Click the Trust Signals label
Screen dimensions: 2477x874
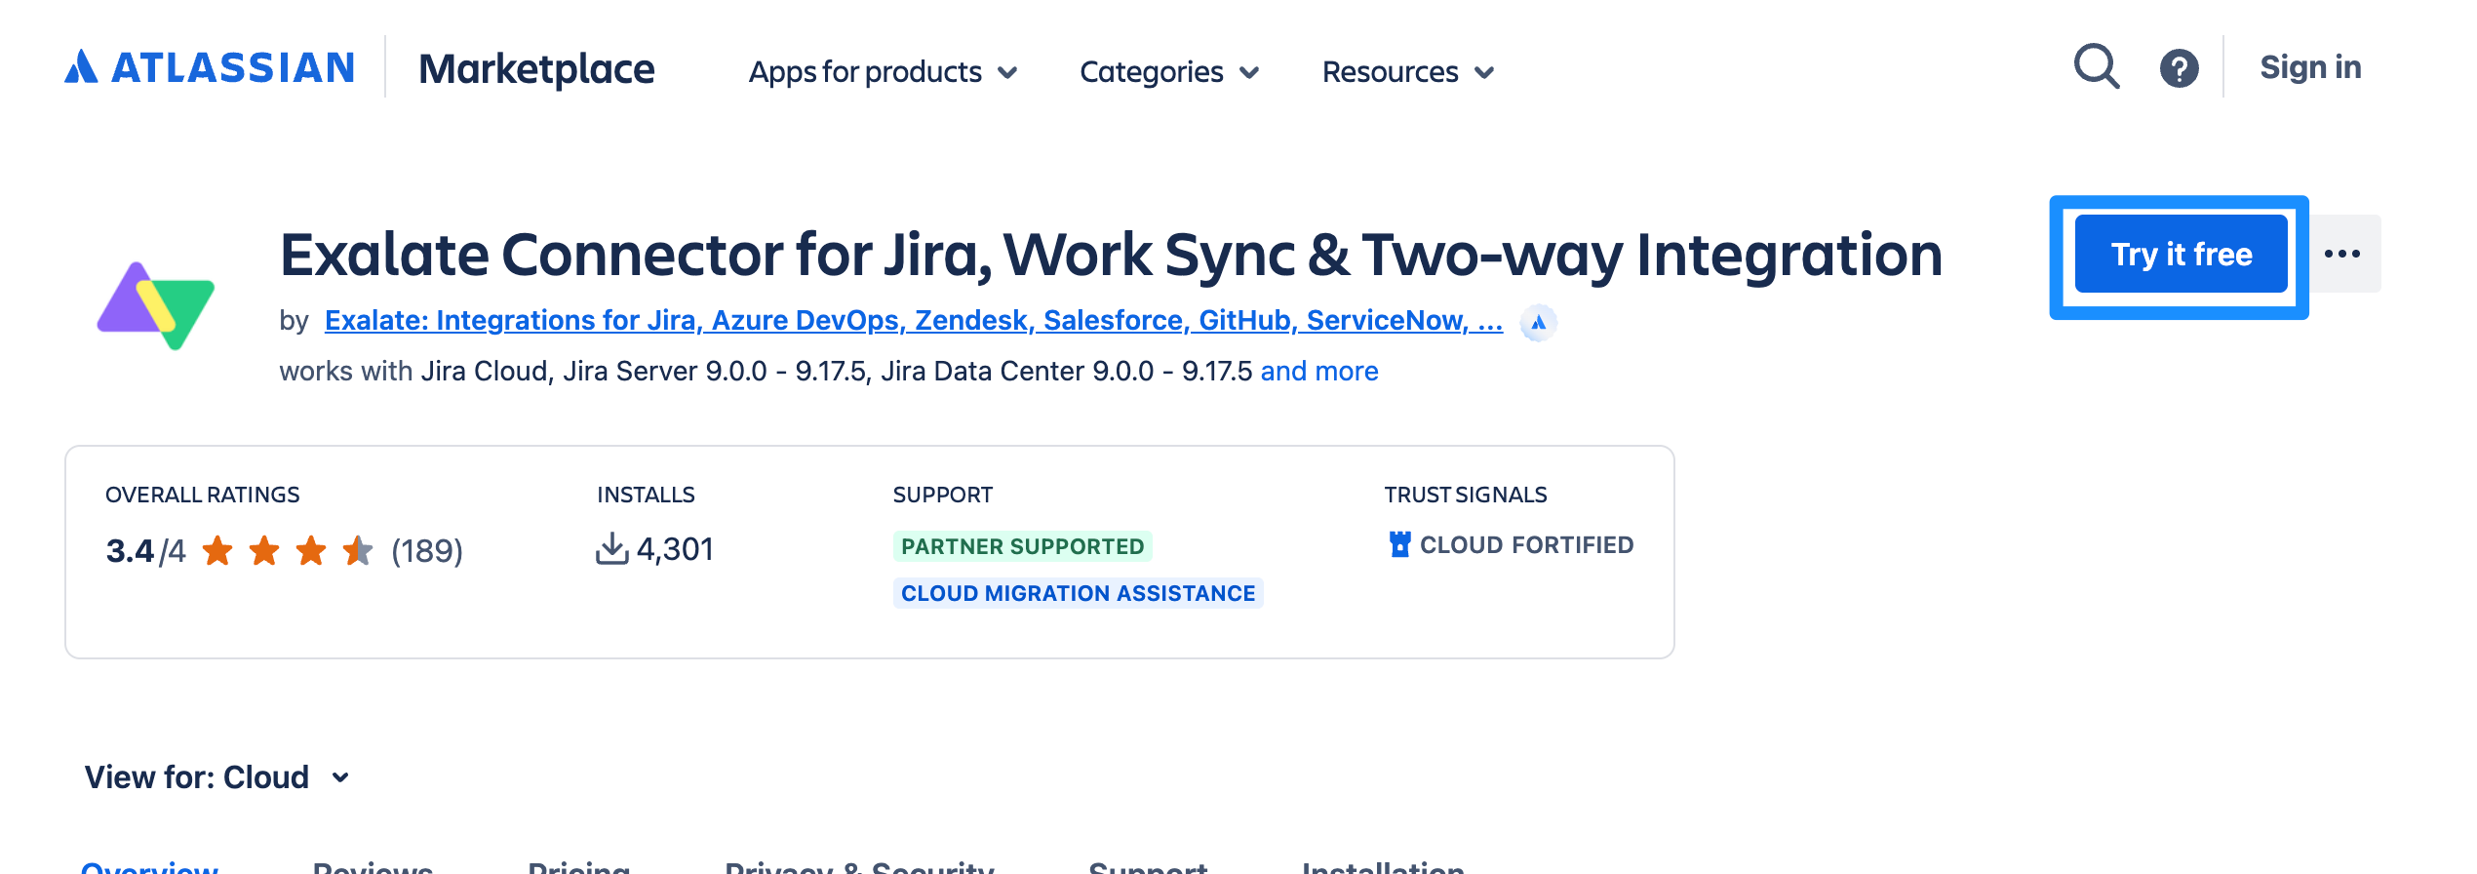(x=1466, y=495)
